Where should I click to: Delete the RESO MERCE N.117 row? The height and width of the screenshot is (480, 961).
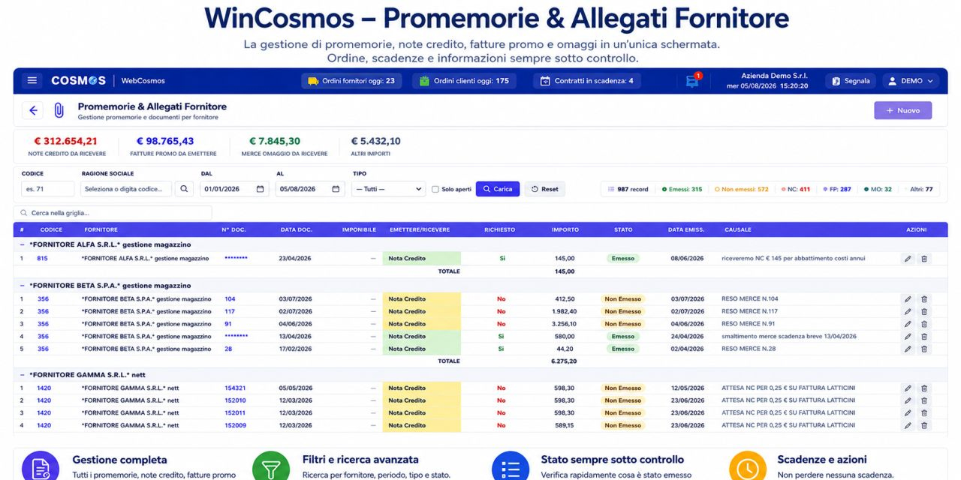924,311
